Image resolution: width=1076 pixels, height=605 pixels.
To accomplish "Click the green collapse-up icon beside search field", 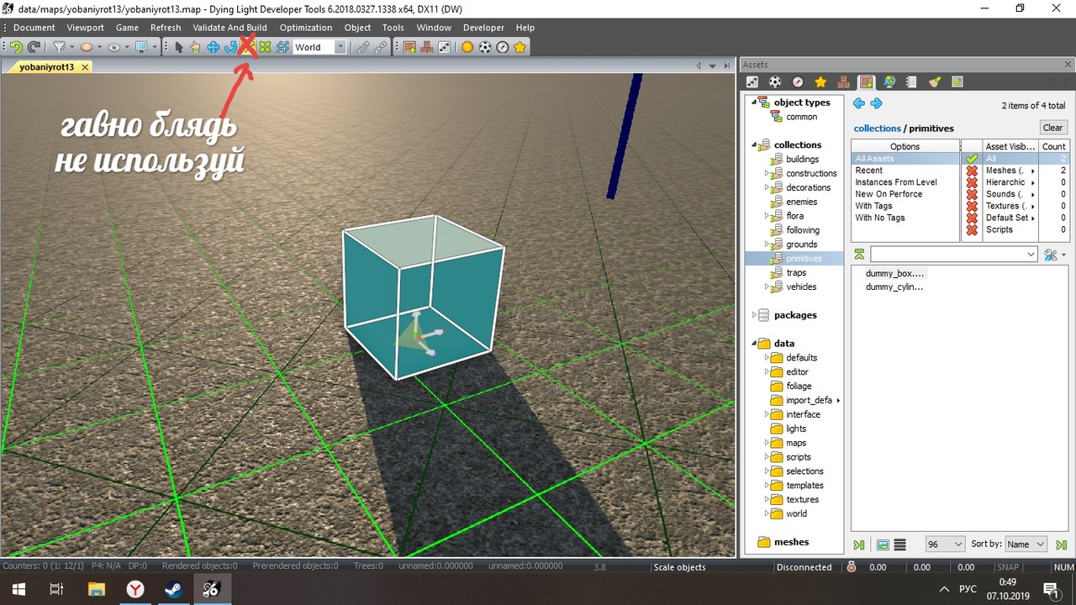I will click(x=859, y=254).
